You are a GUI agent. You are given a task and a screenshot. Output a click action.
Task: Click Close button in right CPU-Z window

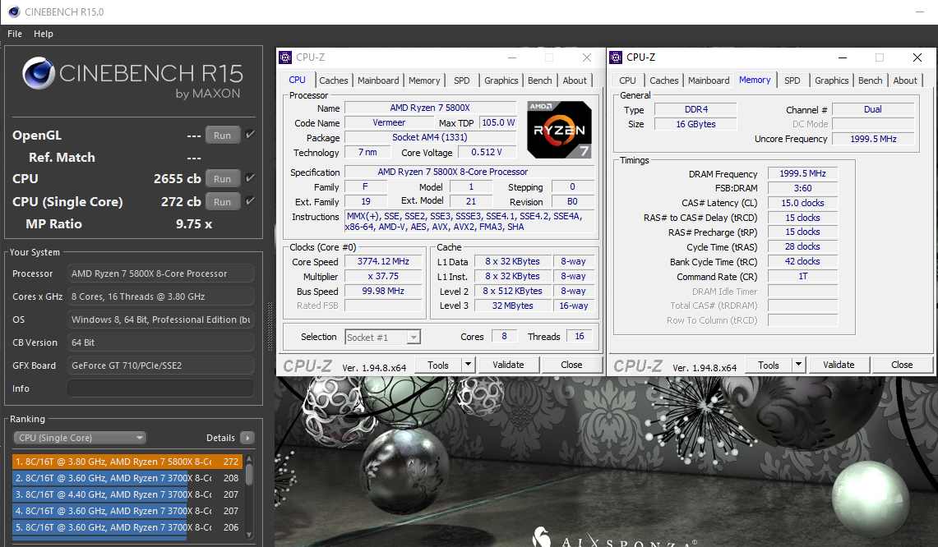(x=902, y=365)
